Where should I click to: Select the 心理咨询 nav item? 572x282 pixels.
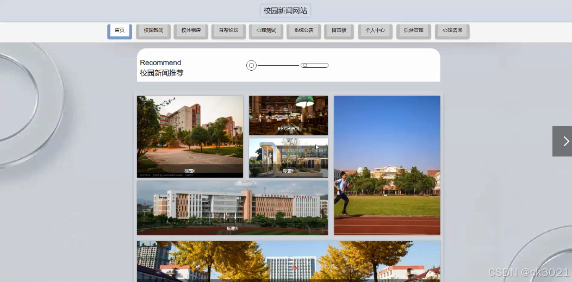coord(452,31)
